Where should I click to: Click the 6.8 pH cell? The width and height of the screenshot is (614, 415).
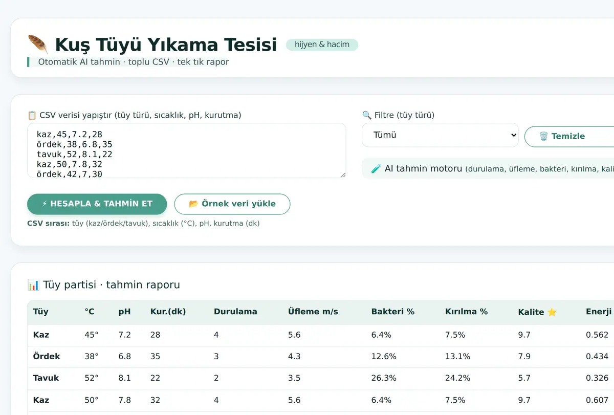[124, 356]
